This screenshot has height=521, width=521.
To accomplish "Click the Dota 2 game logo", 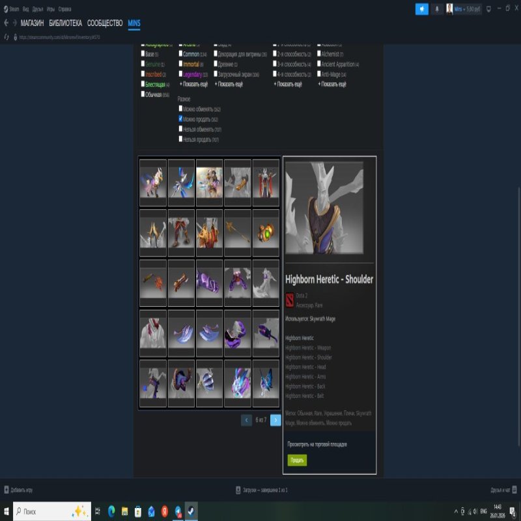I will pos(290,299).
